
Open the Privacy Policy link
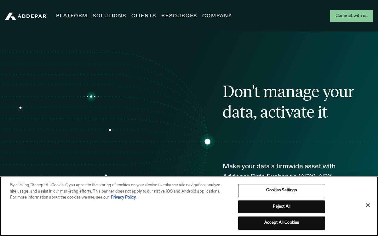pyautogui.click(x=123, y=197)
